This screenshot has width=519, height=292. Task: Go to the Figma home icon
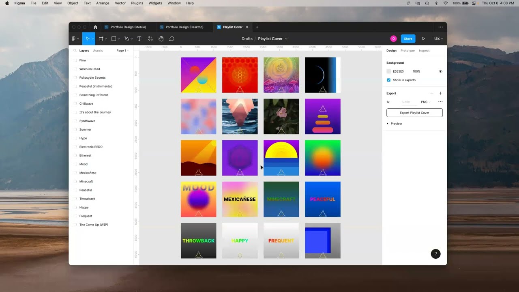tap(95, 27)
